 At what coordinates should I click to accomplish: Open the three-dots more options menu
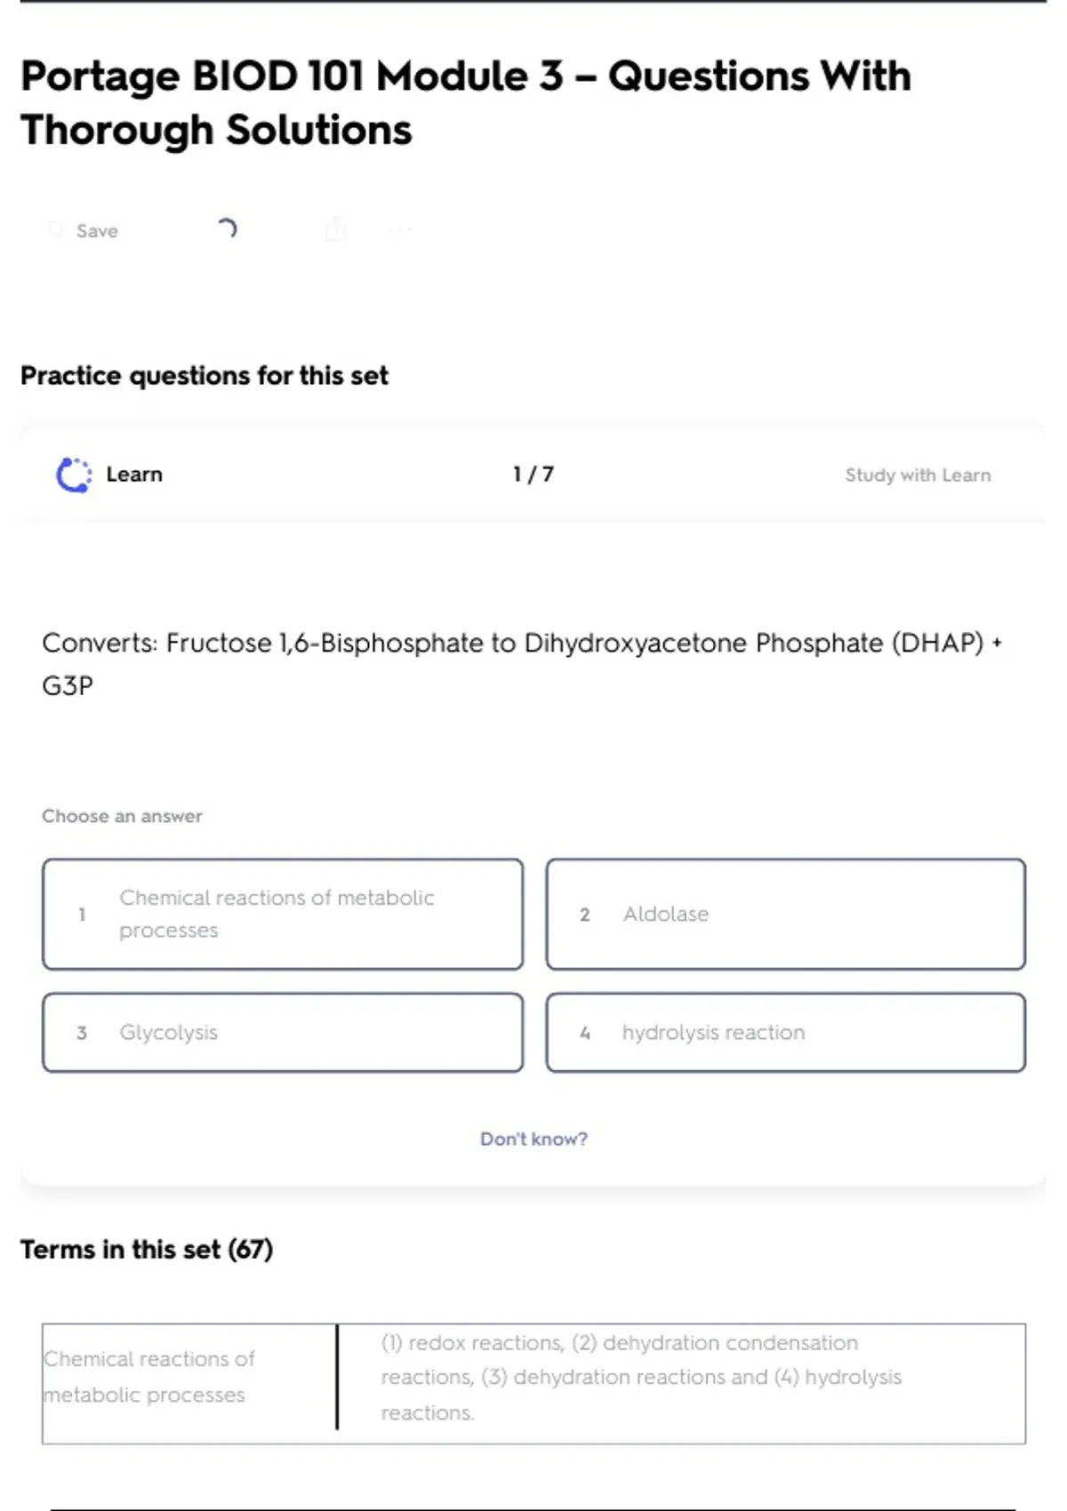click(x=400, y=230)
